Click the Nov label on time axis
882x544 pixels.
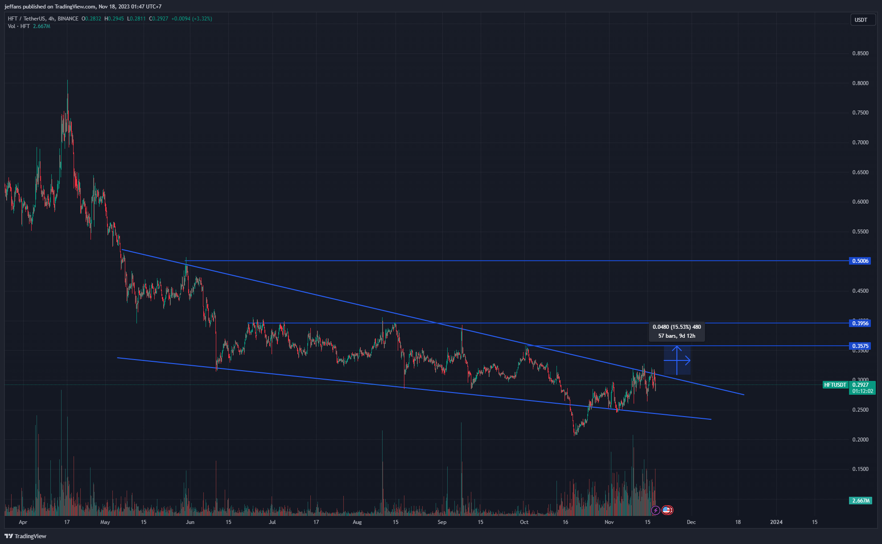(x=609, y=522)
